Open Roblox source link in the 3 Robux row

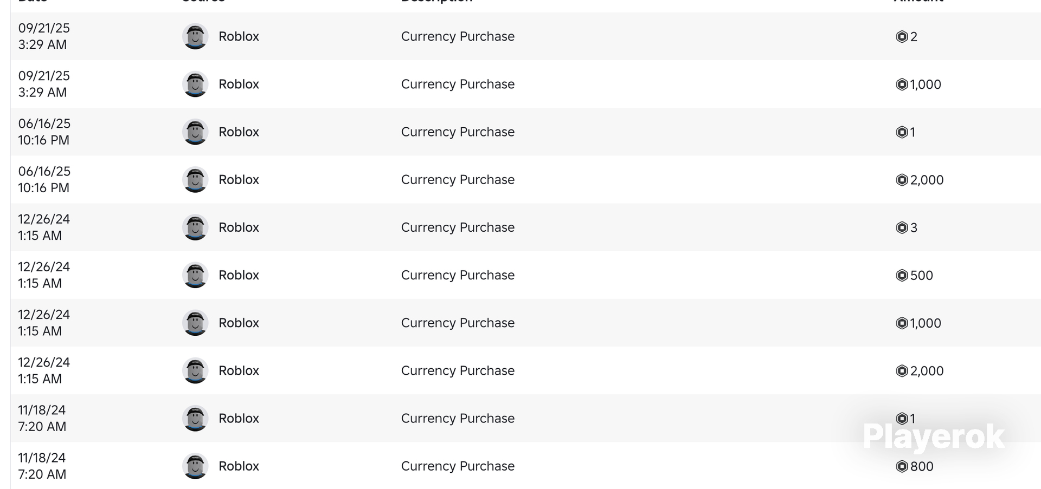point(239,227)
